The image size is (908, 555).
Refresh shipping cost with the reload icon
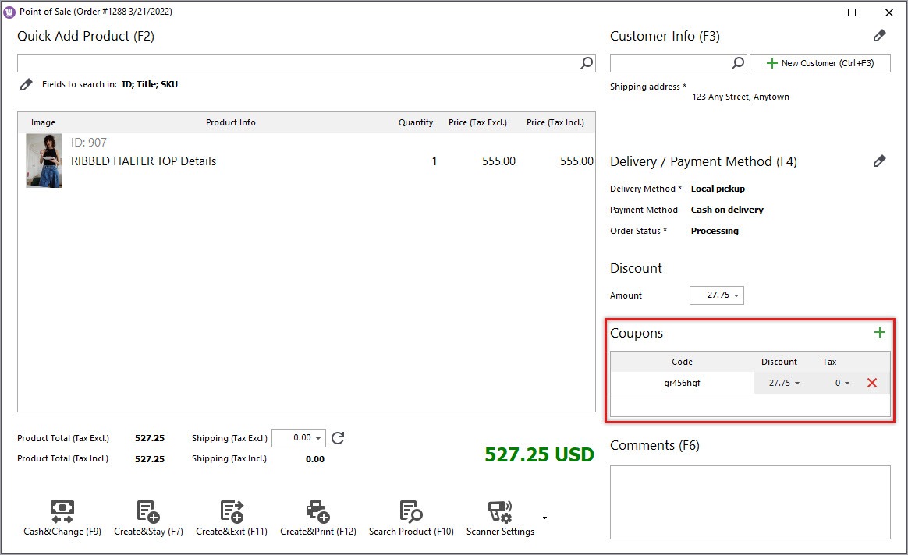pyautogui.click(x=338, y=438)
